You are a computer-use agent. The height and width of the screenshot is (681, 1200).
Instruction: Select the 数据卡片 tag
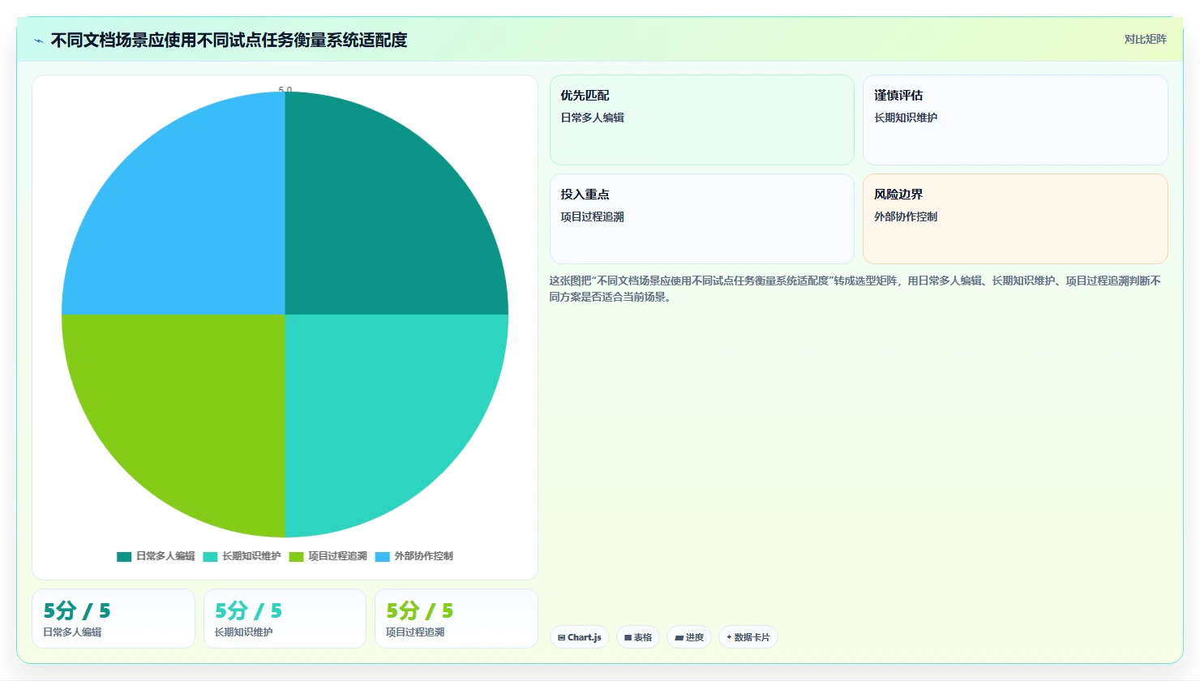coord(748,637)
